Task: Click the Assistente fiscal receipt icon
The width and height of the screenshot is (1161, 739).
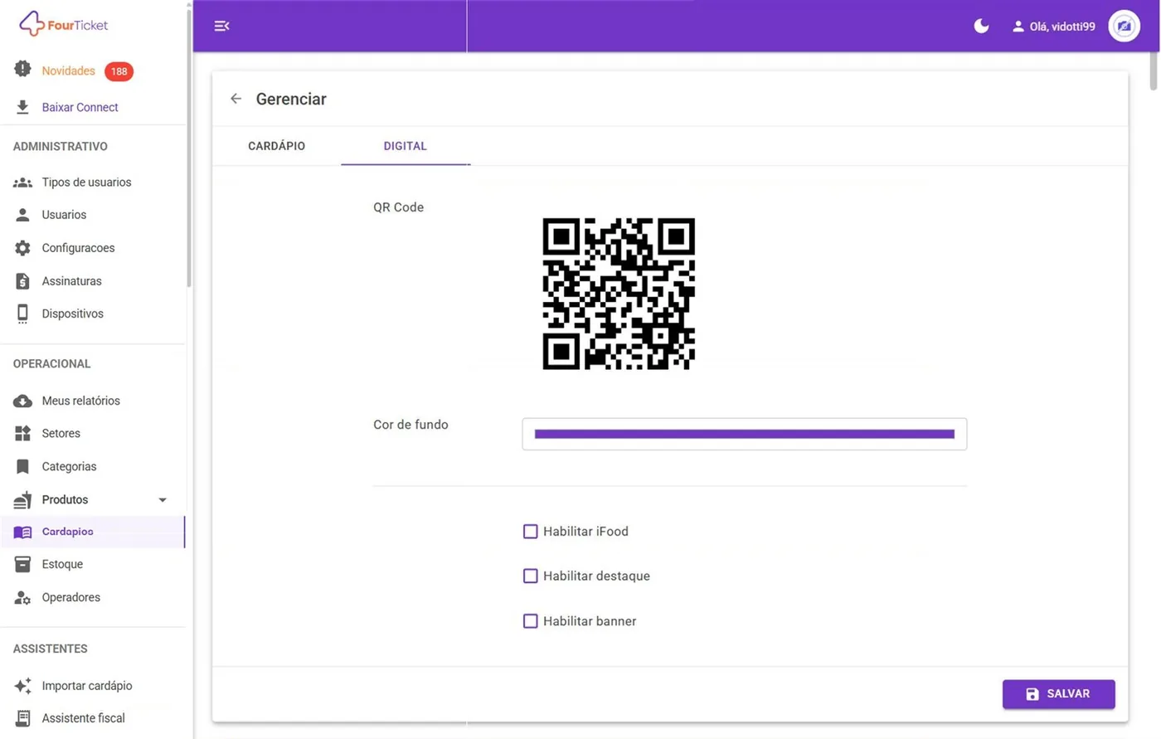Action: 22,718
